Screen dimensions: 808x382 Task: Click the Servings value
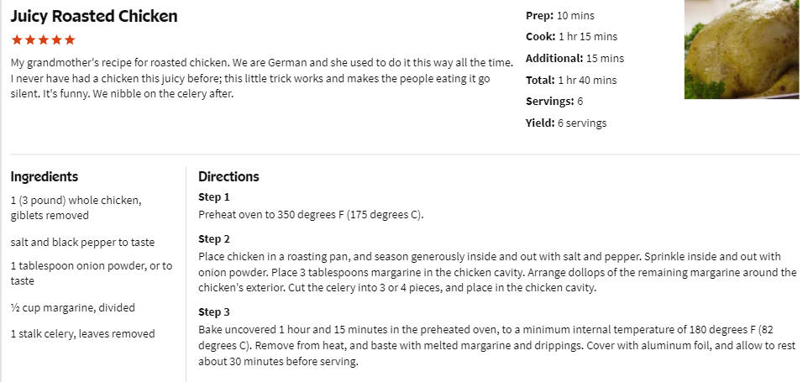click(x=580, y=102)
